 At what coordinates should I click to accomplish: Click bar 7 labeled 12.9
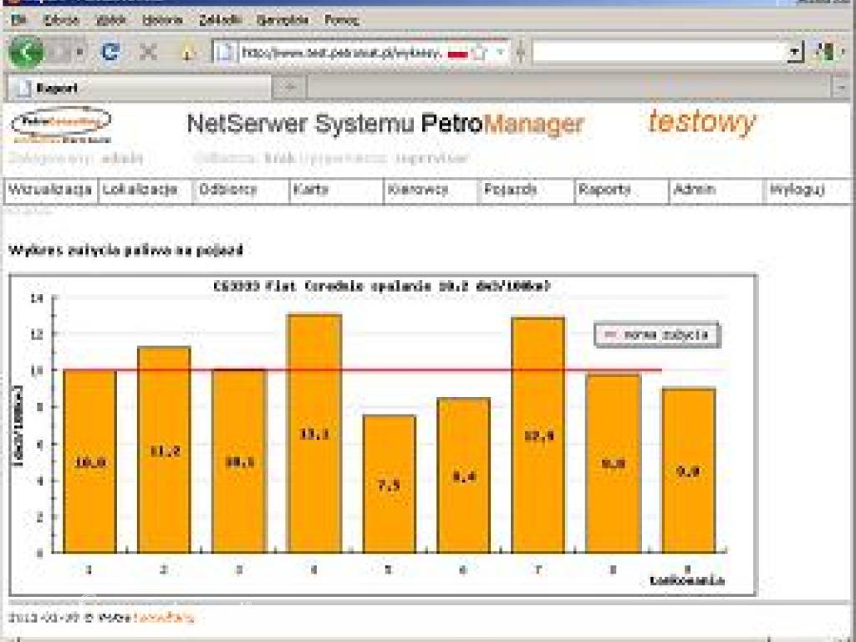[x=539, y=435]
